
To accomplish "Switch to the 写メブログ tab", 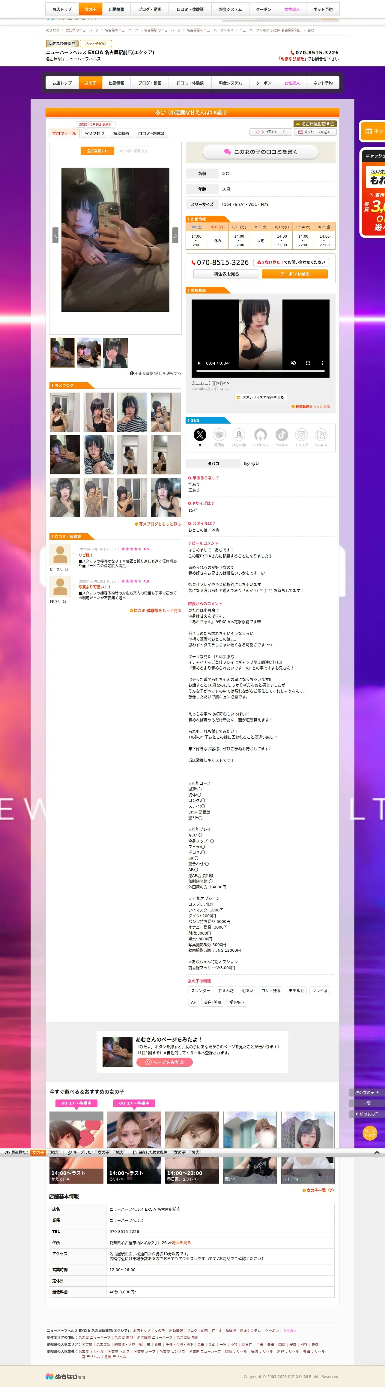I will click(95, 133).
